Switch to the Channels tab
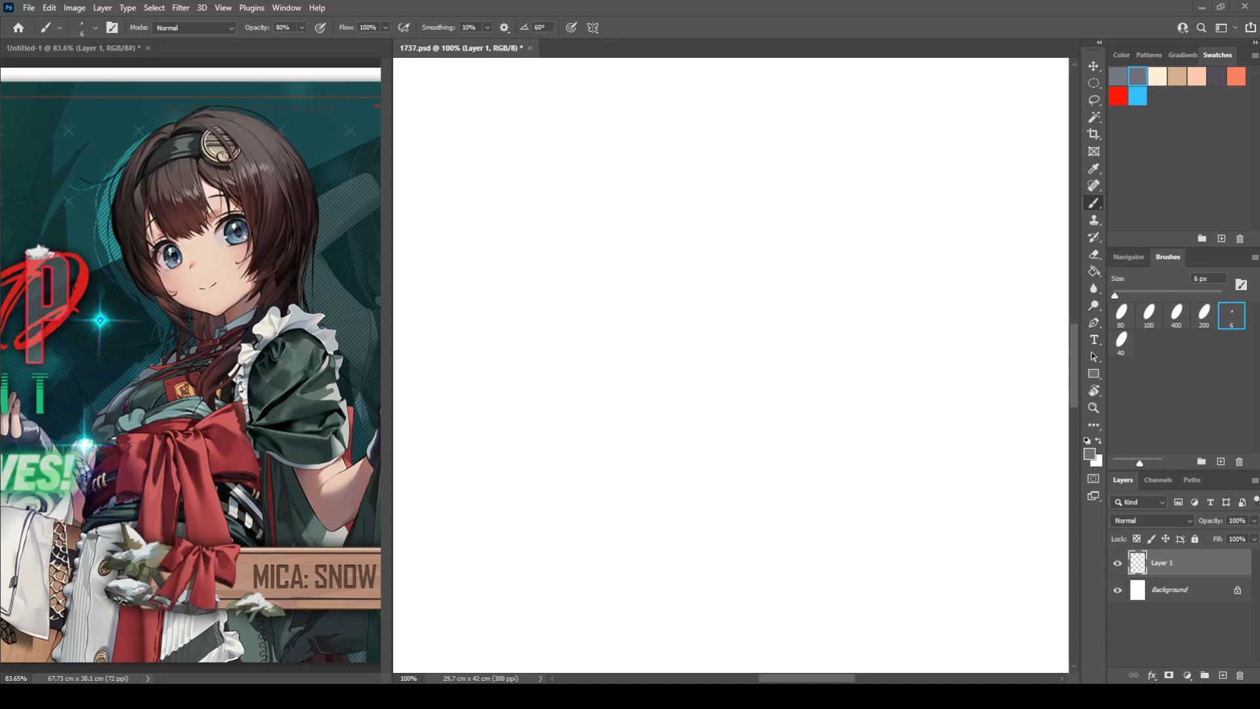This screenshot has height=709, width=1260. point(1158,480)
